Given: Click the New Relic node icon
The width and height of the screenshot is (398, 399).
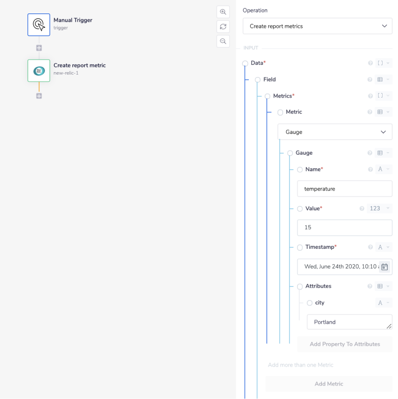Looking at the screenshot, I should click(38, 70).
